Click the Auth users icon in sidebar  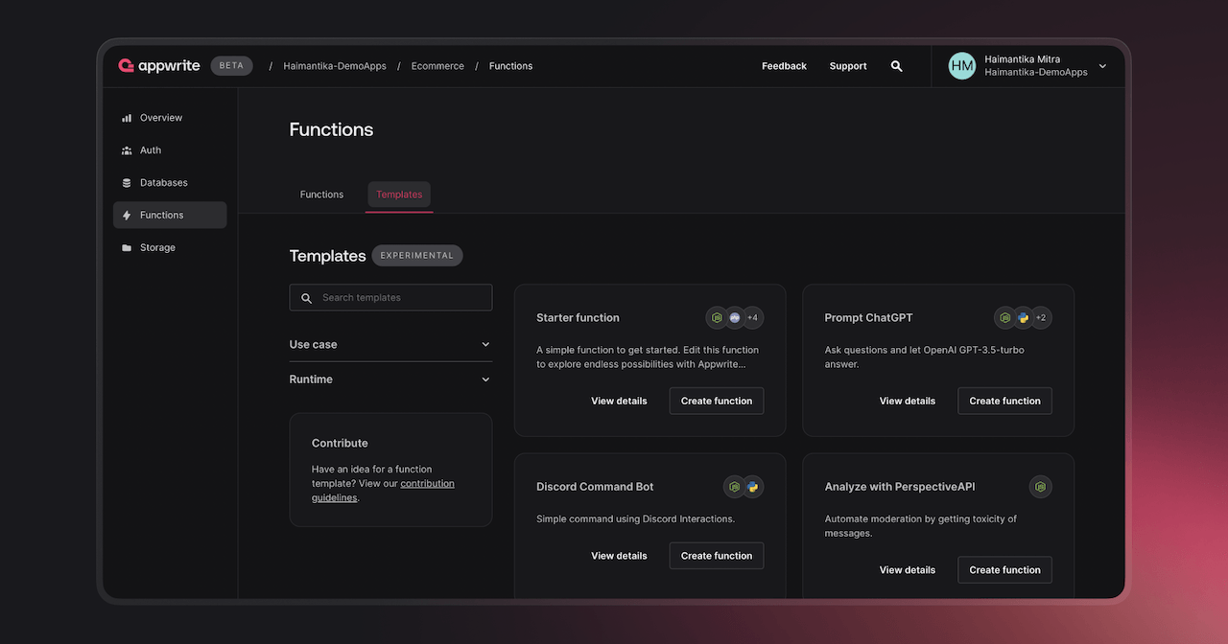pos(127,150)
